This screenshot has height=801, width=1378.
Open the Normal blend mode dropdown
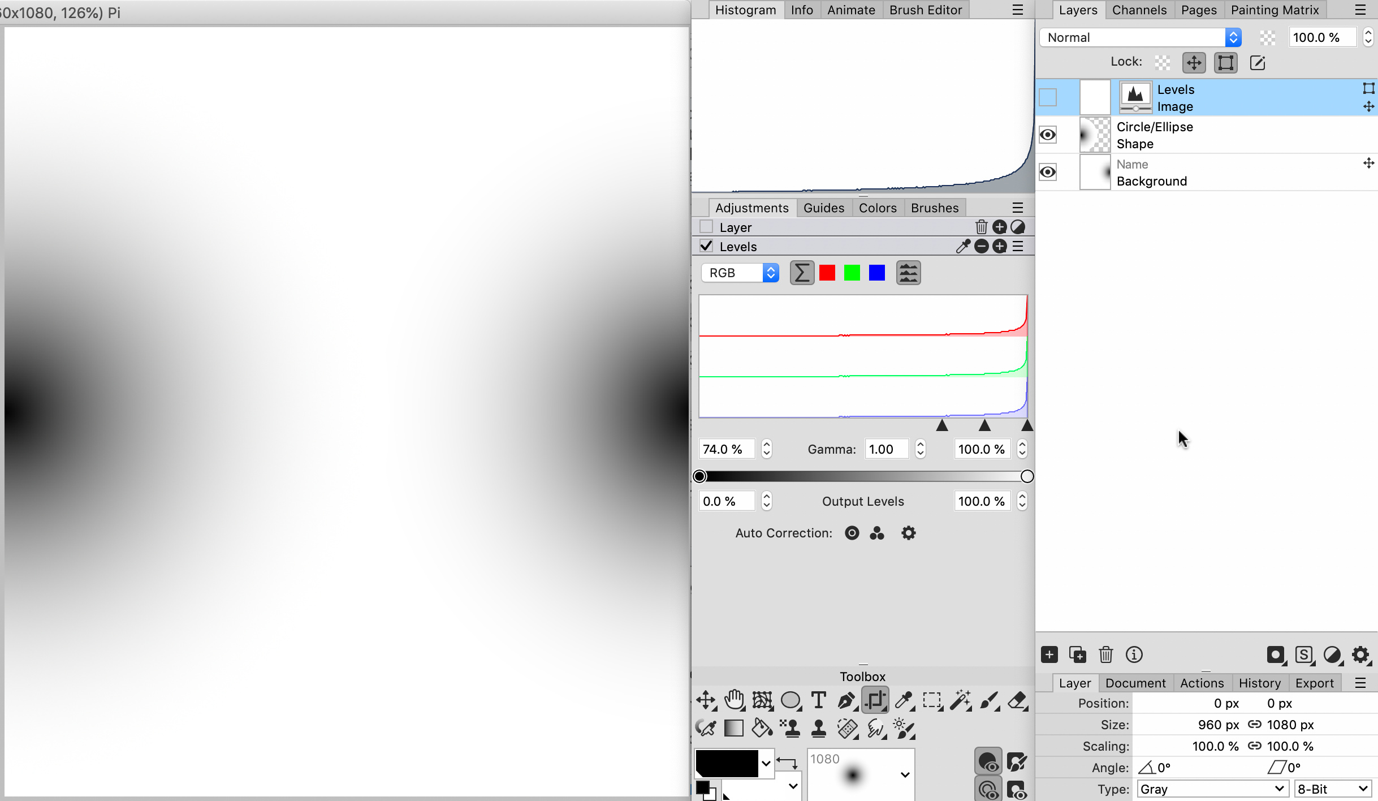point(1140,37)
